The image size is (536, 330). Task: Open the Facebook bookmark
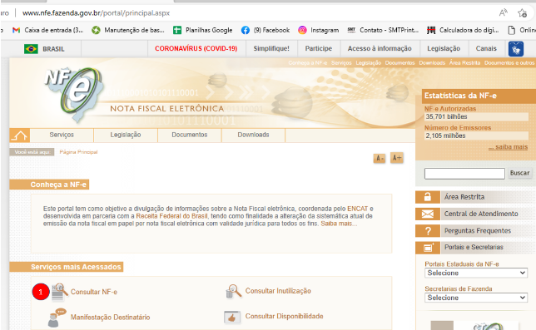[266, 30]
